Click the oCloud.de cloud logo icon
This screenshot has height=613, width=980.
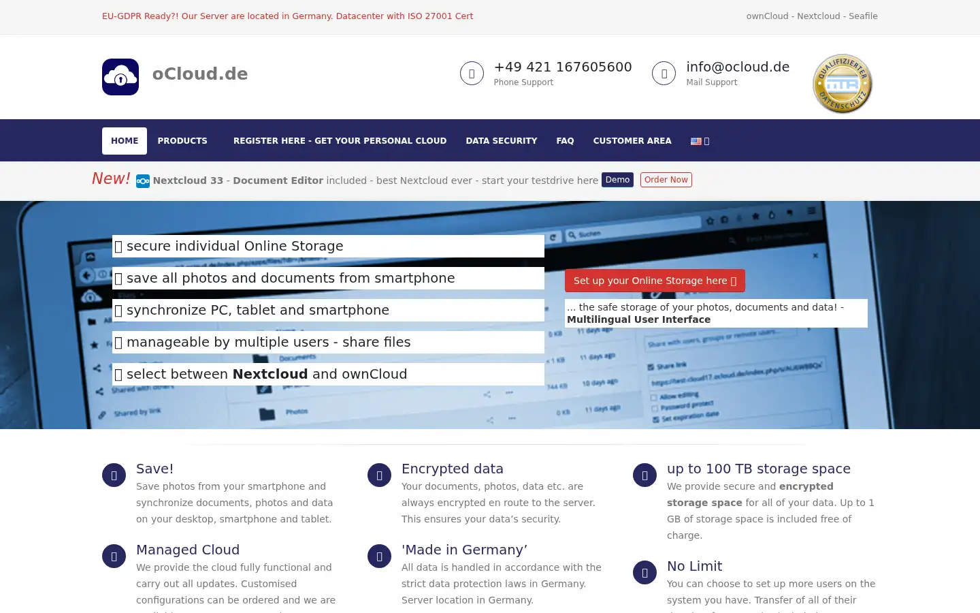(120, 77)
